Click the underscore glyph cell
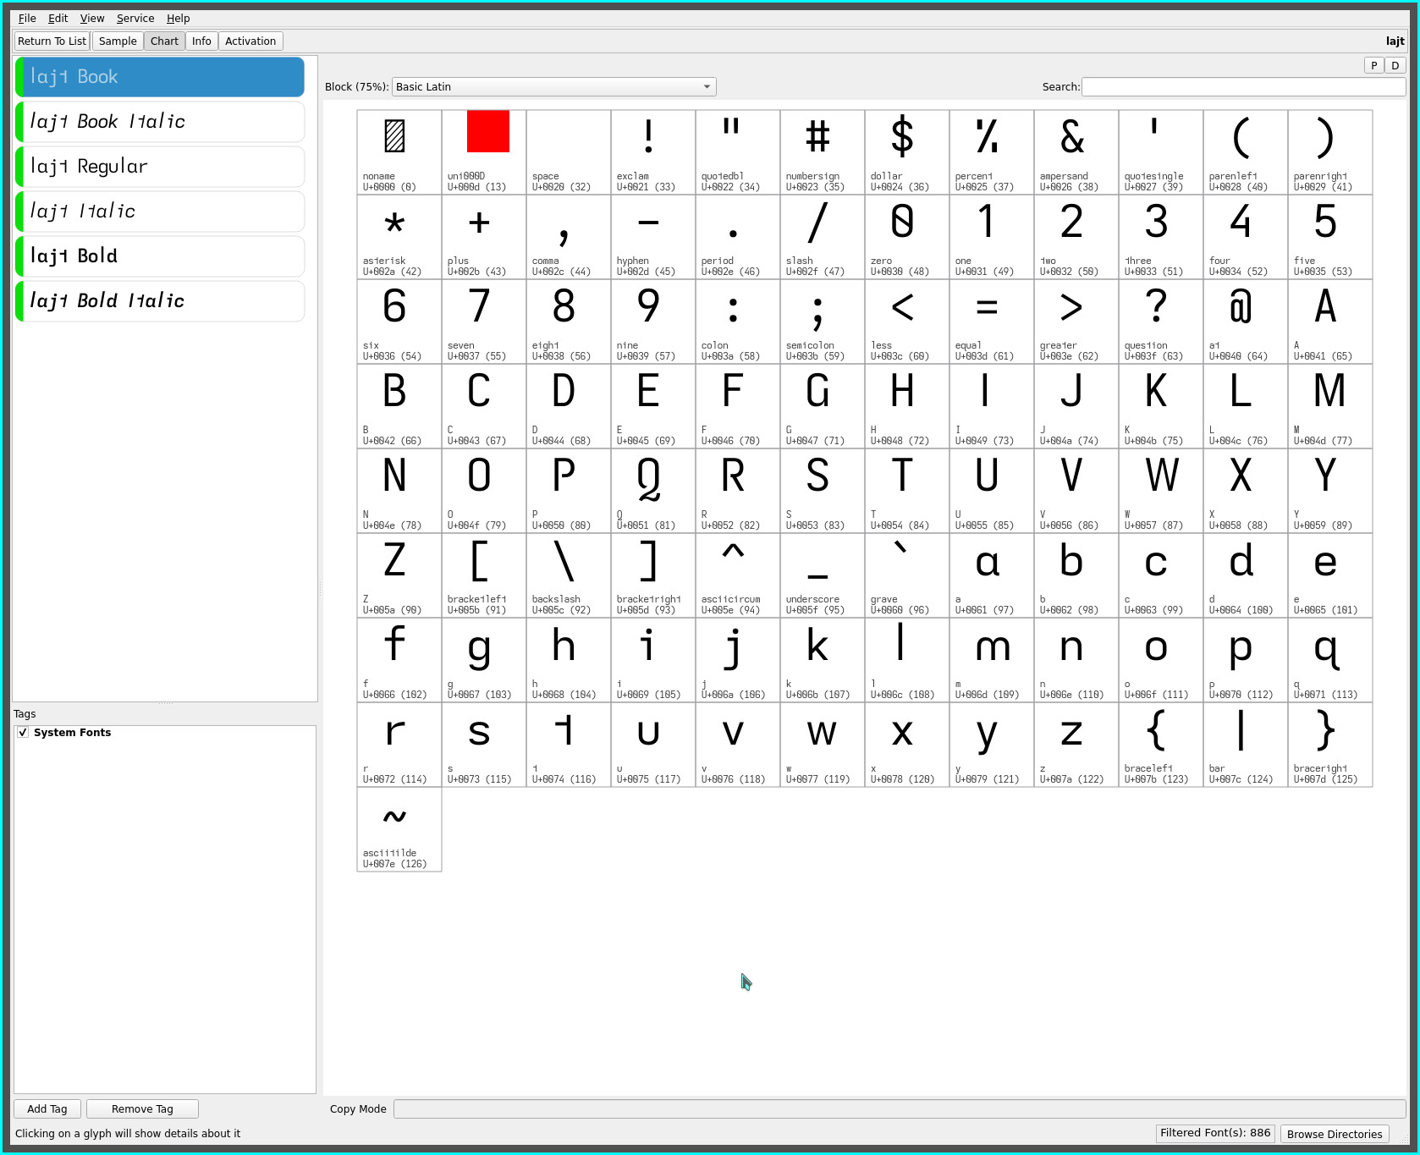 (x=823, y=575)
